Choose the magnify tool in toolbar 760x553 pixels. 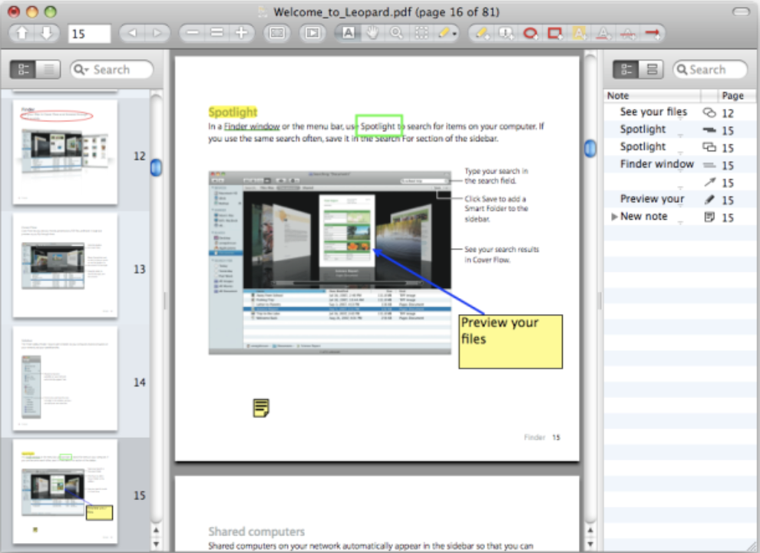tap(396, 33)
